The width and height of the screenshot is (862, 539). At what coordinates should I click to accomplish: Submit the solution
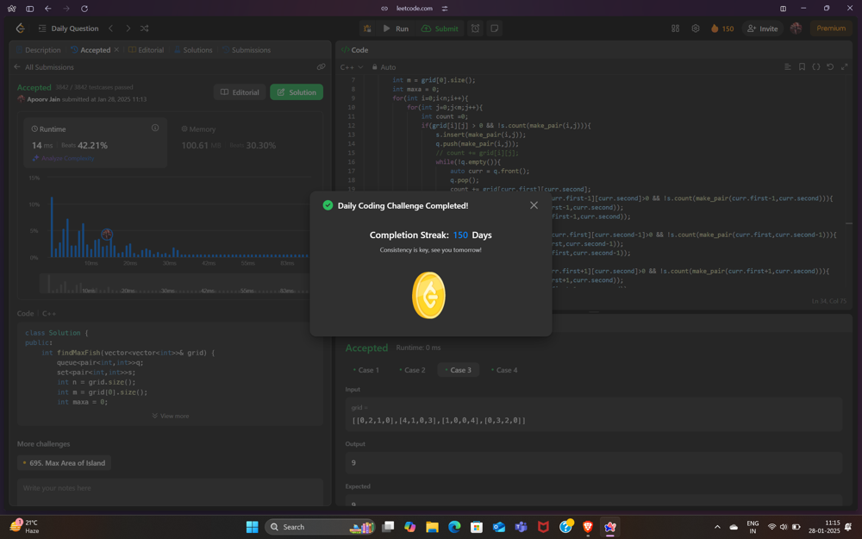coord(440,28)
